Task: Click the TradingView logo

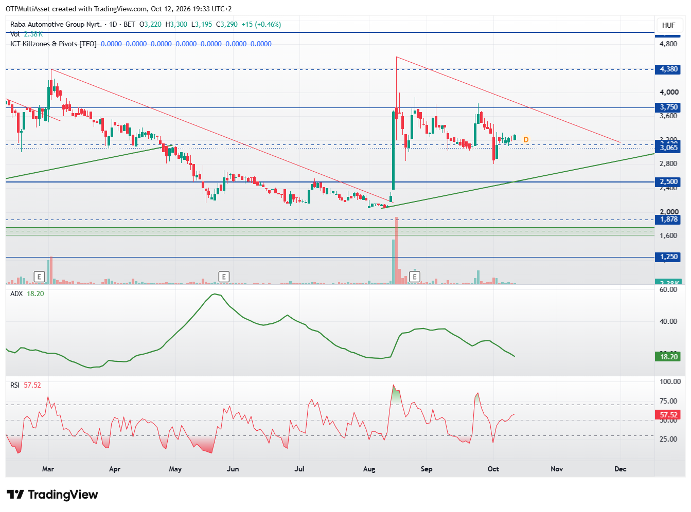Action: point(52,495)
